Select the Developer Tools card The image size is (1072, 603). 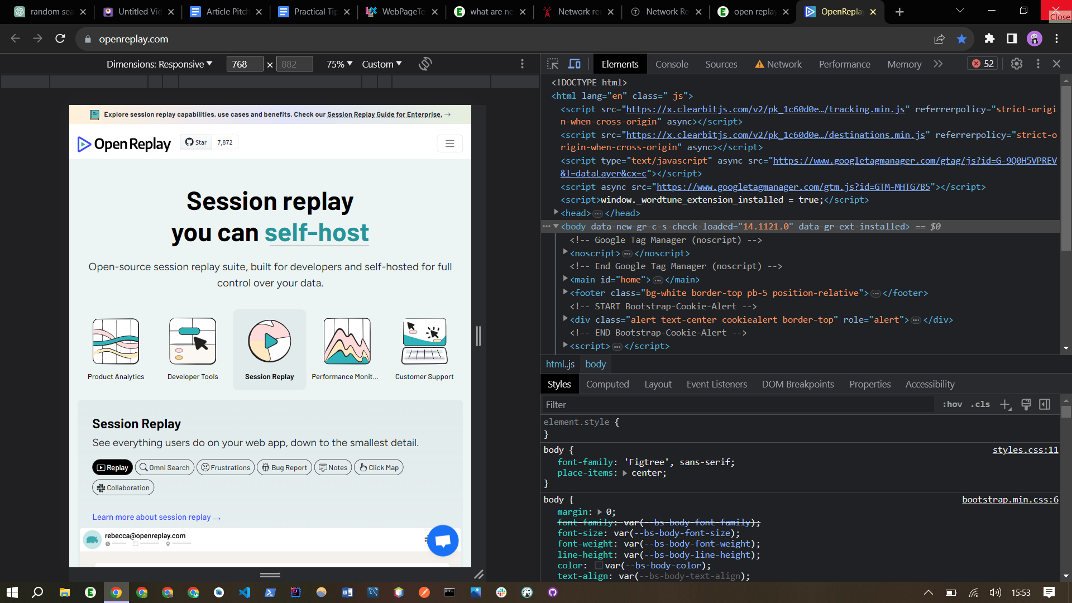click(x=193, y=350)
